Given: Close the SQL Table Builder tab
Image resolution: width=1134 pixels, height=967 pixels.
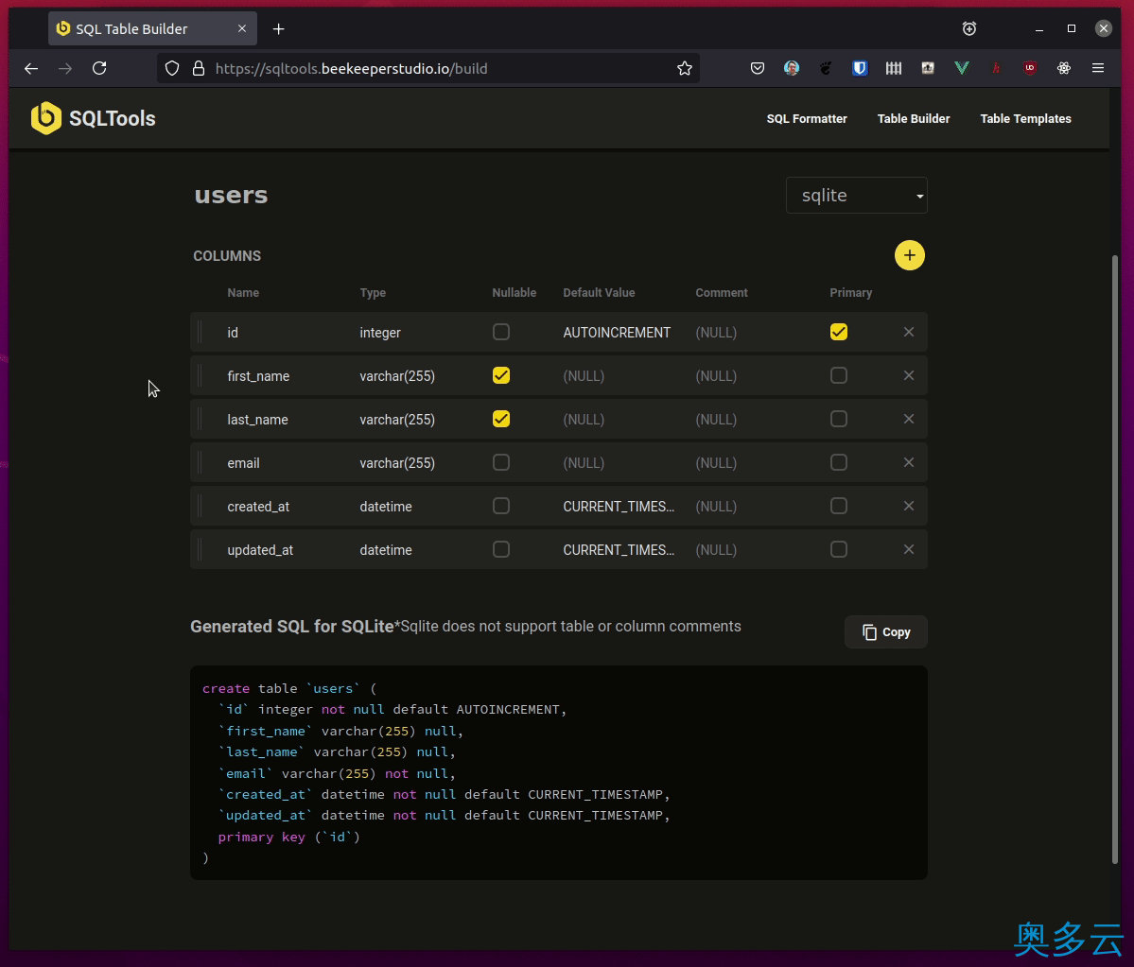Looking at the screenshot, I should pos(241,29).
